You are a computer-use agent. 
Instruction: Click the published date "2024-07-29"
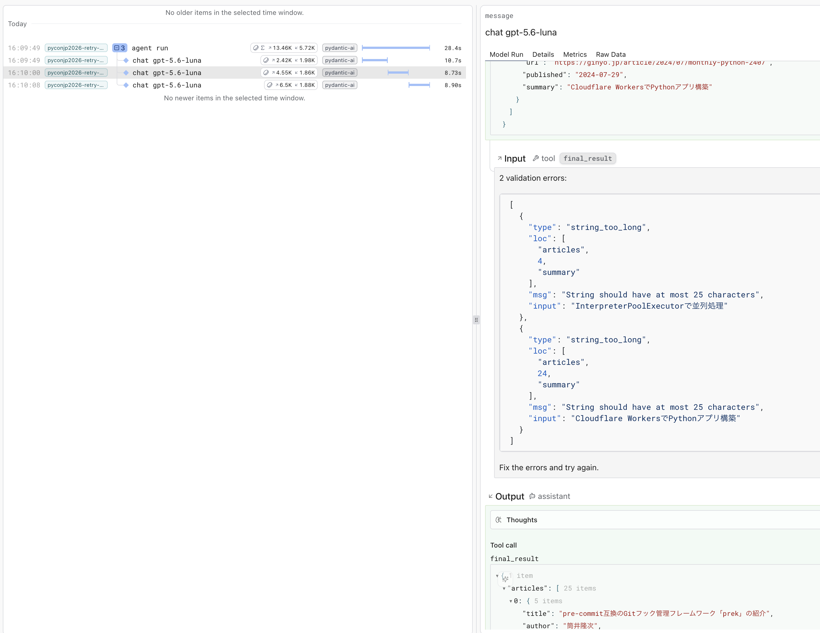[x=599, y=75]
